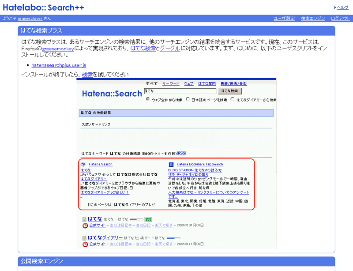Click the blue Hatena Bookmark Tag Search icon
Viewport: 353px width, 271px height.
point(170,164)
